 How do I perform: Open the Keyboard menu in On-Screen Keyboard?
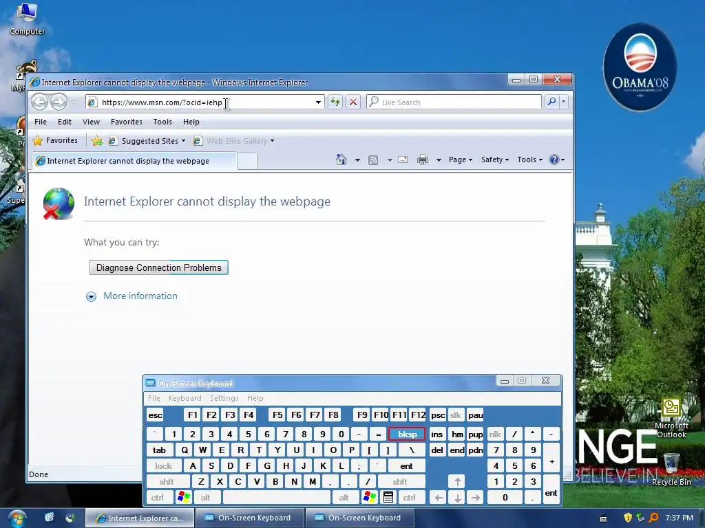coord(185,398)
